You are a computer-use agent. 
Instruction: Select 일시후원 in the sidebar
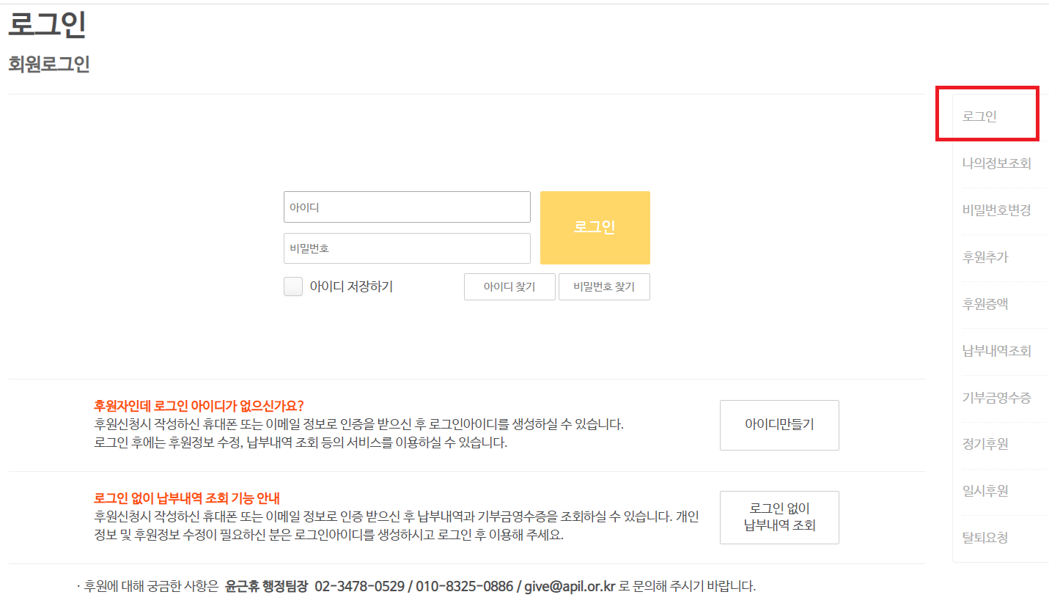(x=984, y=492)
